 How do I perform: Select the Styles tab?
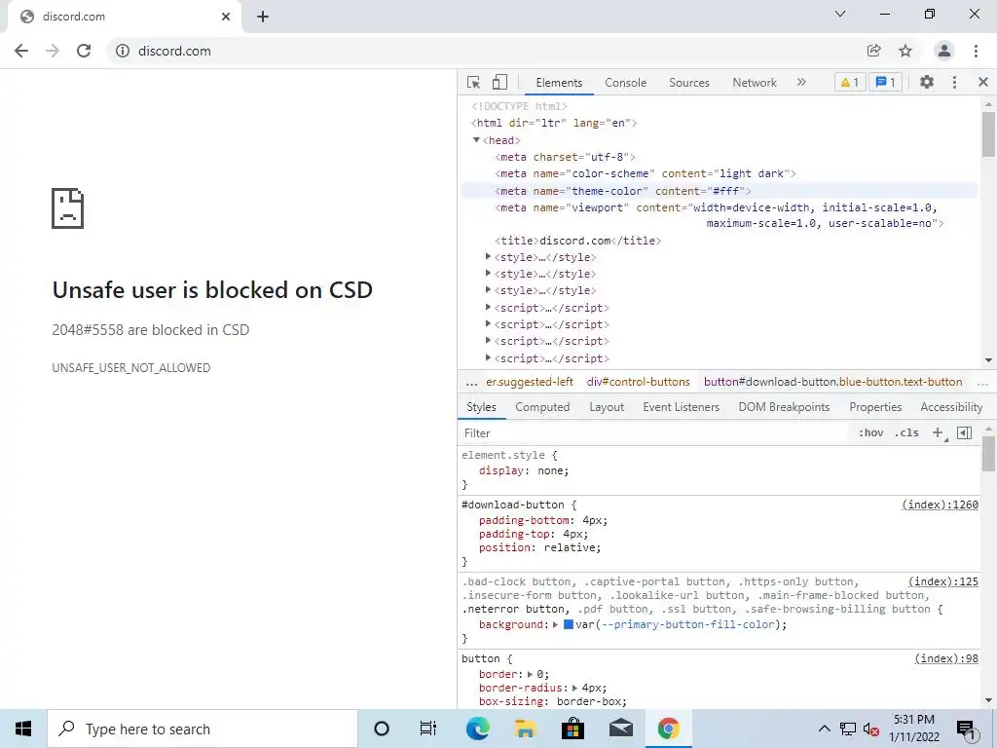[481, 407]
